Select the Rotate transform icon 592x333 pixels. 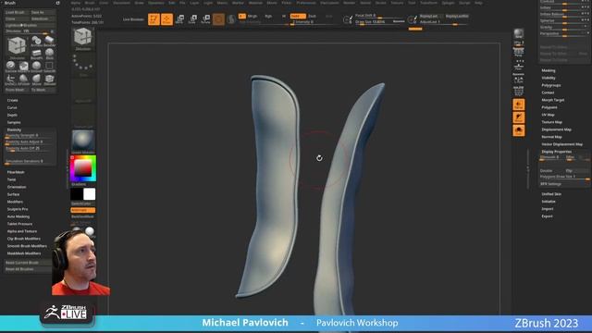205,18
